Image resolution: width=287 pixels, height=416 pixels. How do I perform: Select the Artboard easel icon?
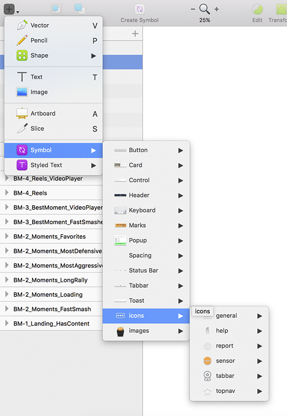(x=22, y=113)
